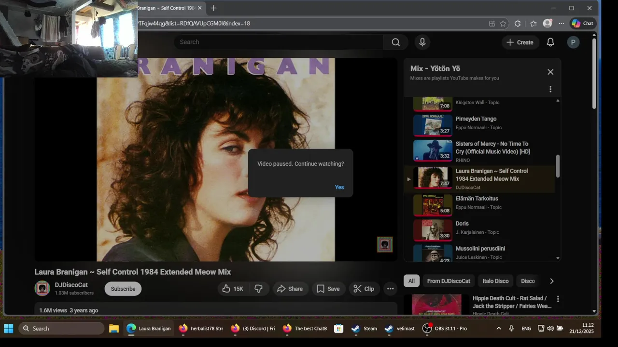Click the YouTube search input field
The width and height of the screenshot is (618, 347).
279,42
